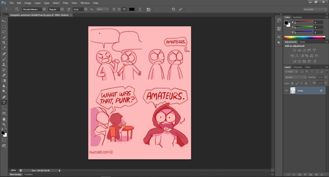
Task: Expand the font size 12 pt dropdown
Action: pyautogui.click(x=86, y=9)
